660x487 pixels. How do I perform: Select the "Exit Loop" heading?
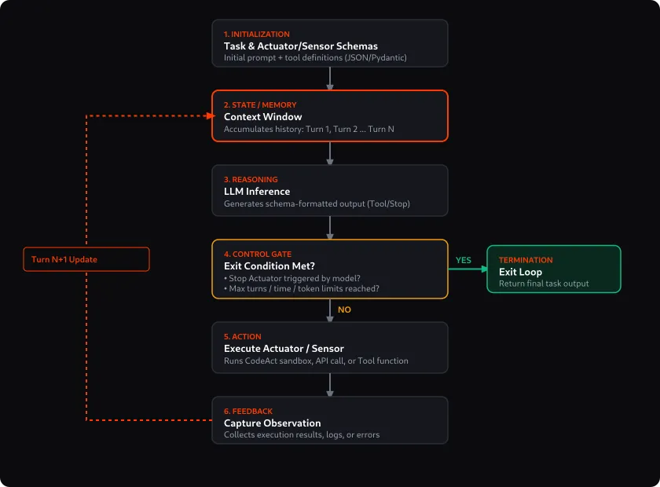coord(520,272)
